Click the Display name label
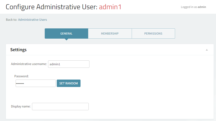 pyautogui.click(x=21, y=106)
